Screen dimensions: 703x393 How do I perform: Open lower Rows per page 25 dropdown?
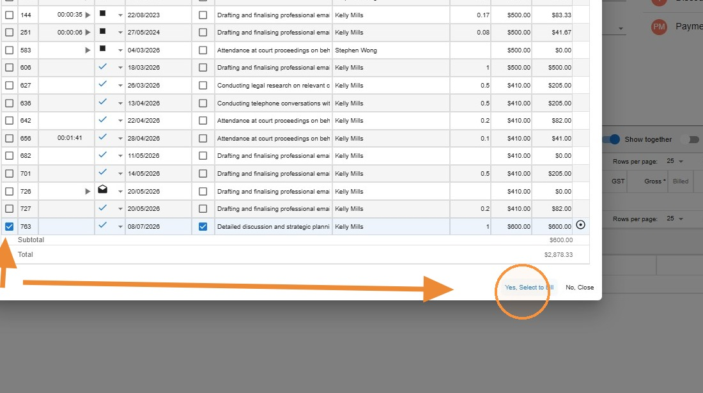675,219
